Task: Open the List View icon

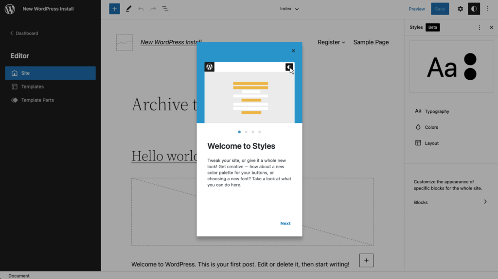Action: click(x=165, y=9)
